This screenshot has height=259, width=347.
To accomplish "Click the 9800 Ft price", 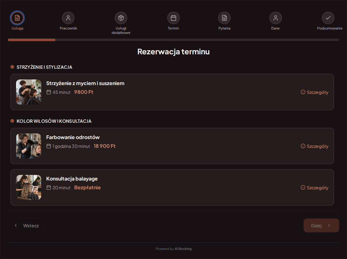I will pyautogui.click(x=84, y=92).
